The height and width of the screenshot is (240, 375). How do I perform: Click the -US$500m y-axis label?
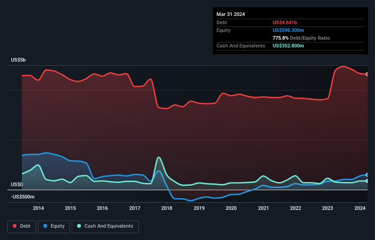click(23, 197)
